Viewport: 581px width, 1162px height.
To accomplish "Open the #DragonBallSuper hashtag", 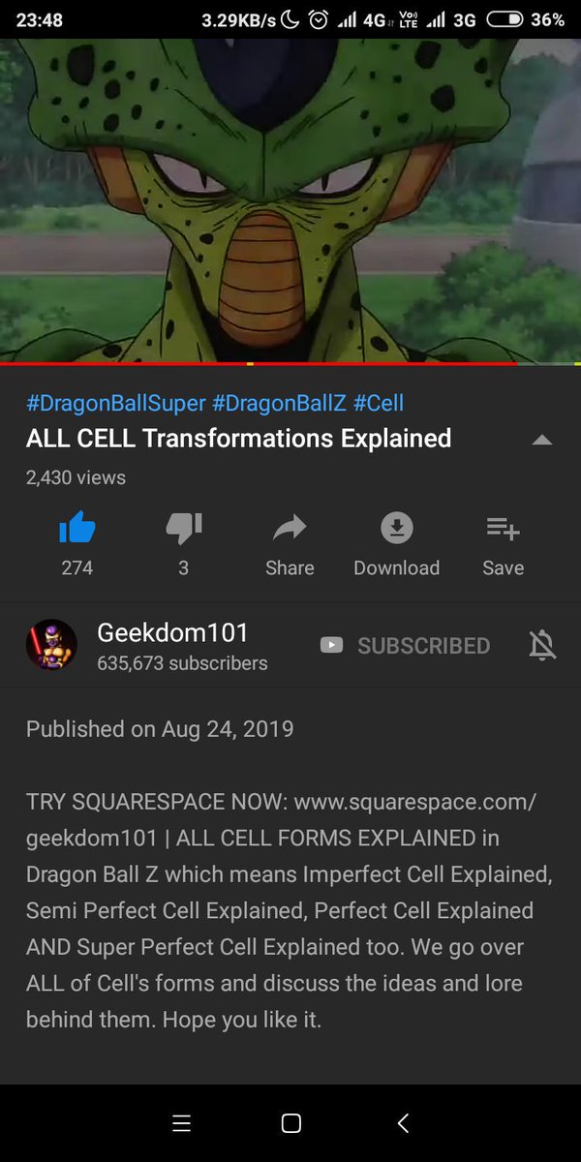I will [116, 403].
